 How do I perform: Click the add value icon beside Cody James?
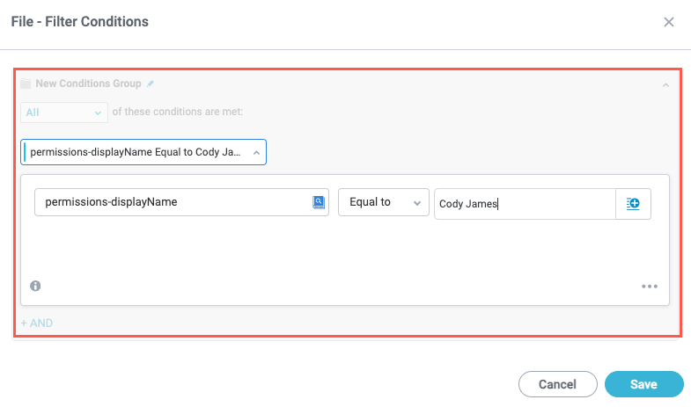pos(633,203)
